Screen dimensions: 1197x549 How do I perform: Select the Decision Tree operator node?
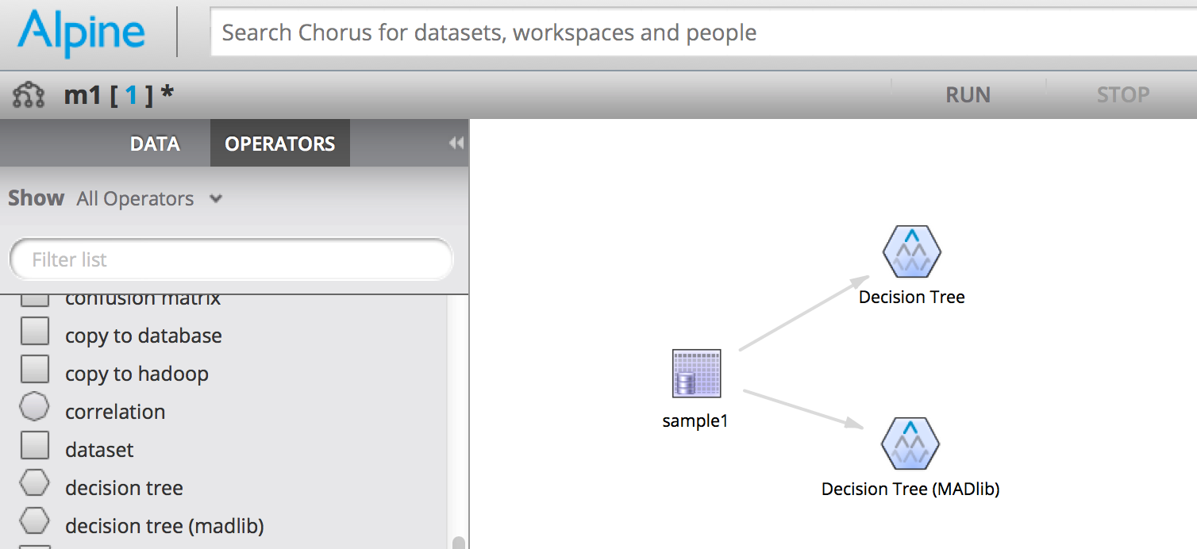[911, 252]
